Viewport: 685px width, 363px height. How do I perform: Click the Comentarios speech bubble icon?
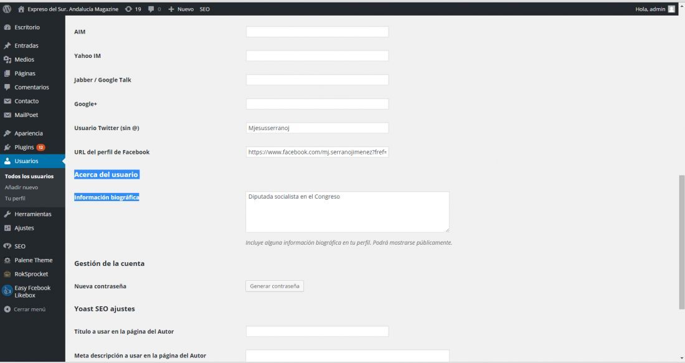pos(7,87)
